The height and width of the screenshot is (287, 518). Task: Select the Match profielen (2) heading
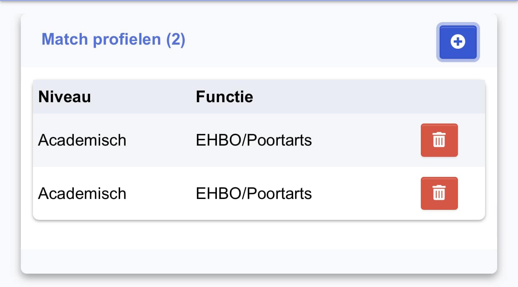coord(113,40)
